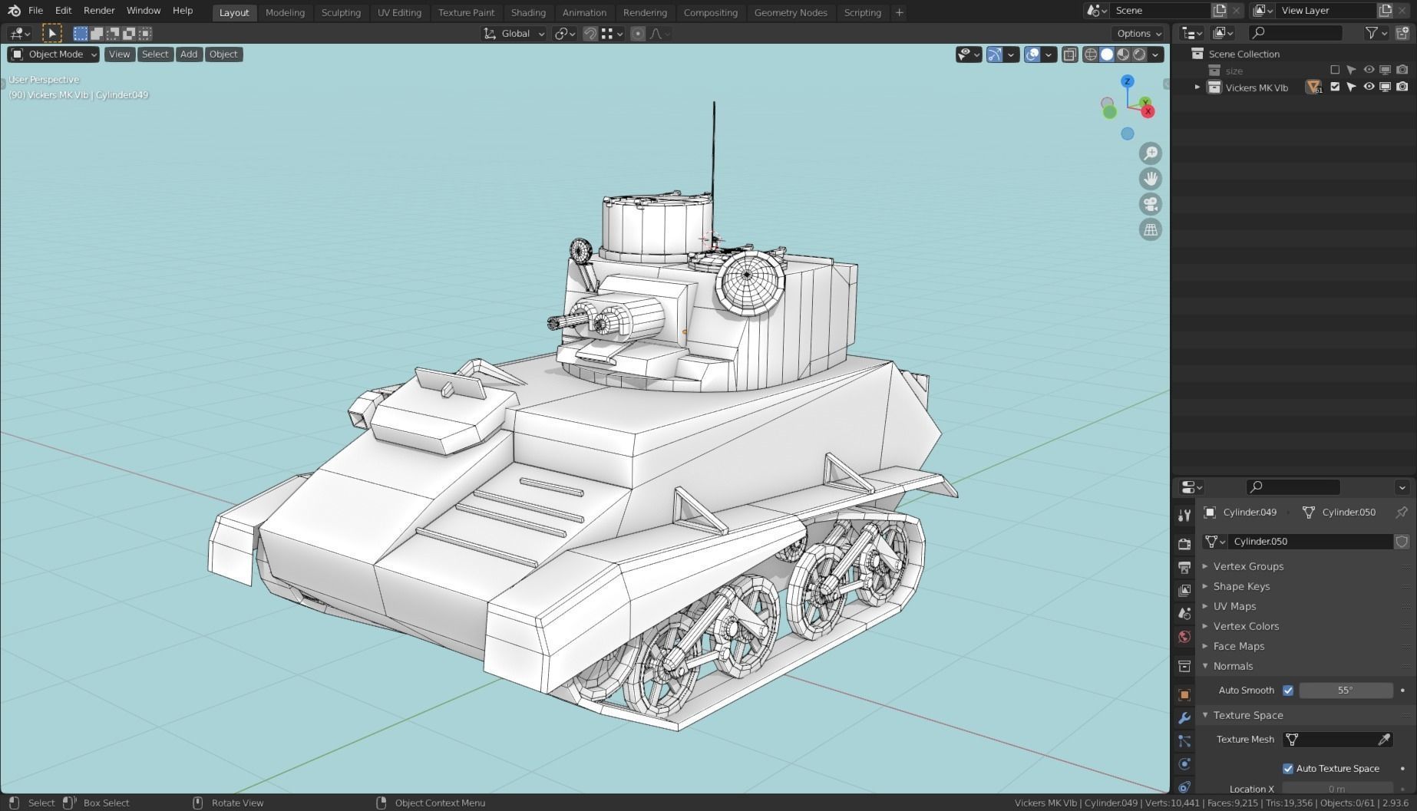Open the Tool properties tab

pyautogui.click(x=1184, y=515)
